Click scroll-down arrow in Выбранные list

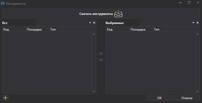pos(198,92)
